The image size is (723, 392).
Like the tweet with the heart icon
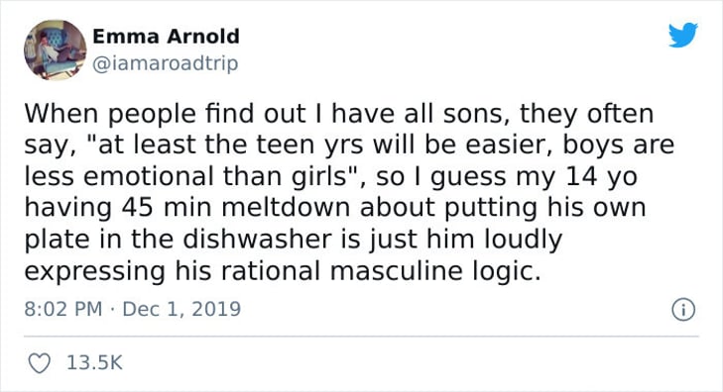(40, 363)
